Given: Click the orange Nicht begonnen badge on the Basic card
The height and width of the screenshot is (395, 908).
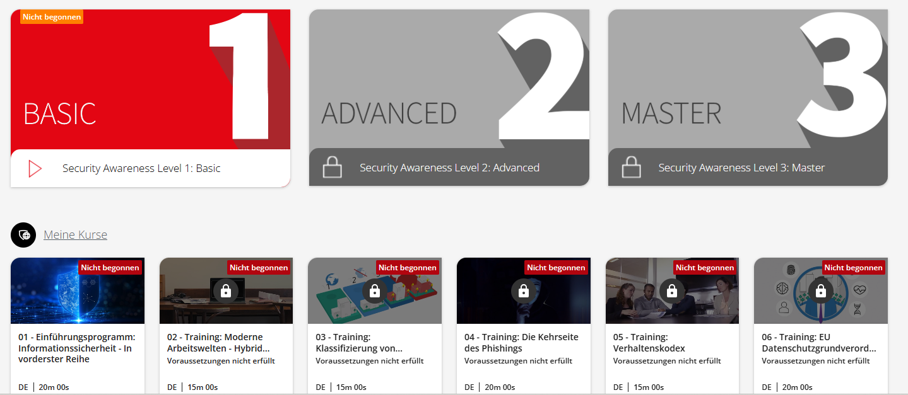Looking at the screenshot, I should coord(52,17).
